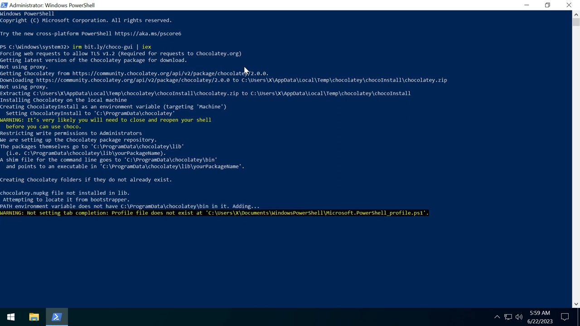Open the network status tray icon
The height and width of the screenshot is (326, 580).
(508, 317)
